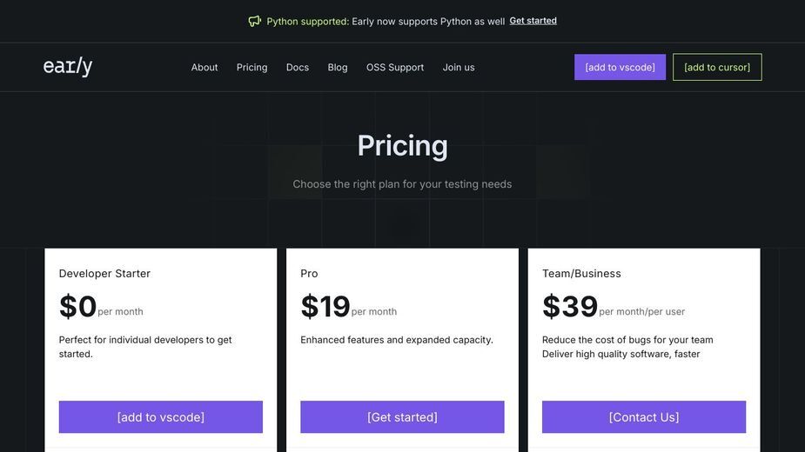Click the megaphone announcement icon
Image resolution: width=805 pixels, height=452 pixels.
(x=255, y=21)
